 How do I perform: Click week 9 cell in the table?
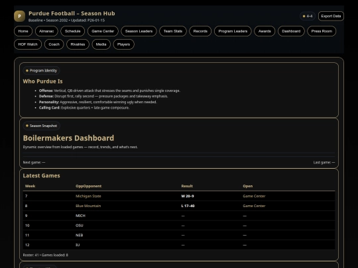click(27, 216)
